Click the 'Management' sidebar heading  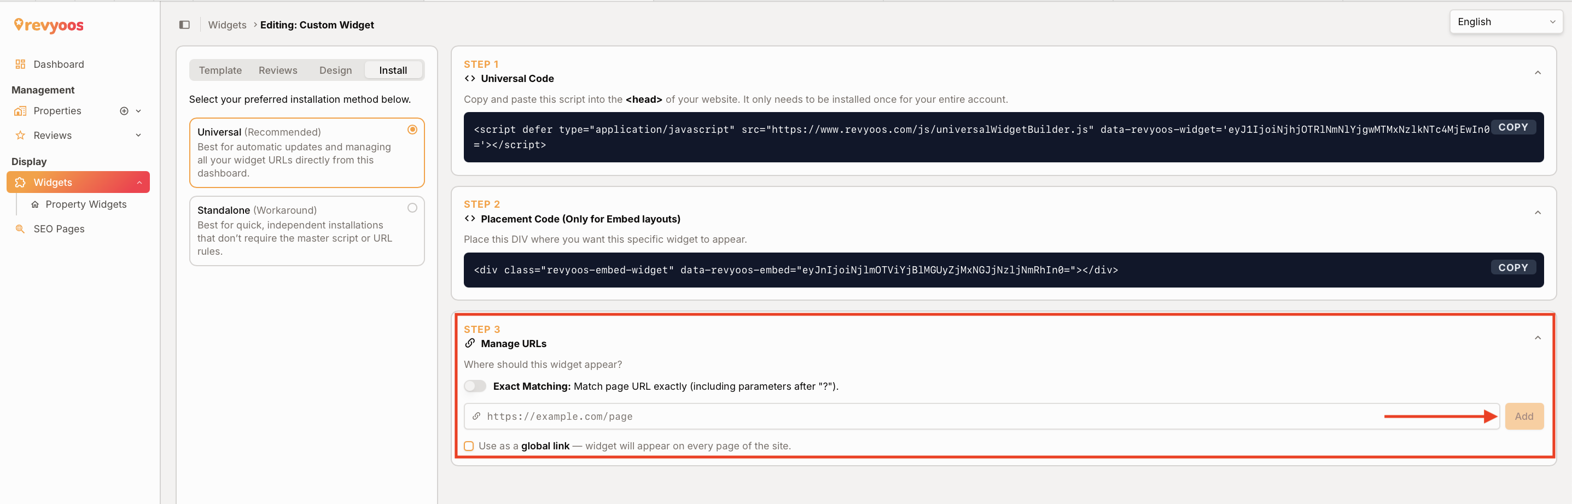43,90
